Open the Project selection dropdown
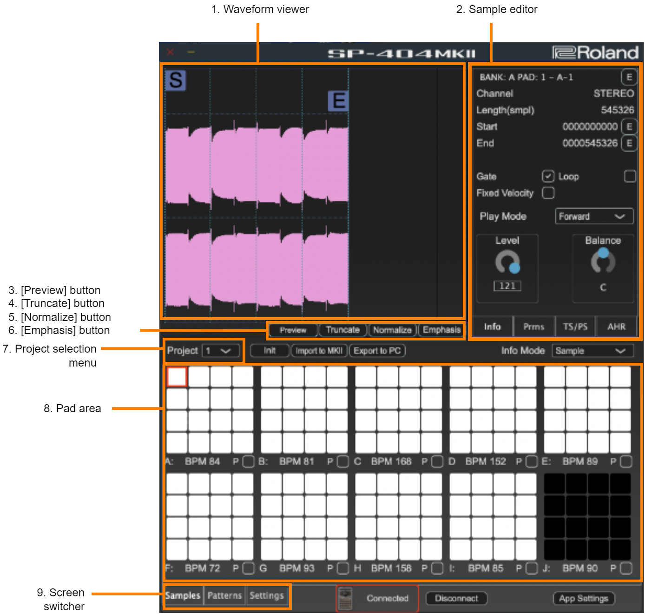The height and width of the screenshot is (614, 645). (x=221, y=351)
